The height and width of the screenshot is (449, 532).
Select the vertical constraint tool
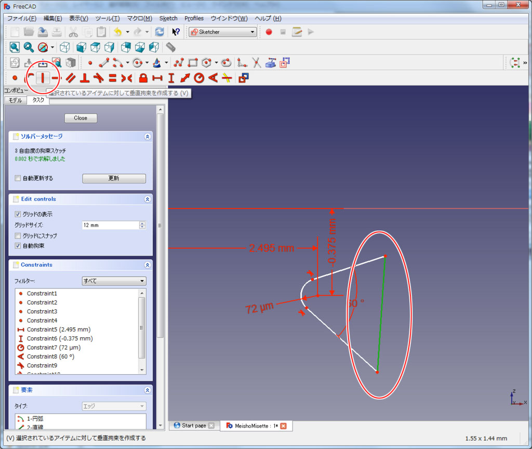(x=43, y=78)
